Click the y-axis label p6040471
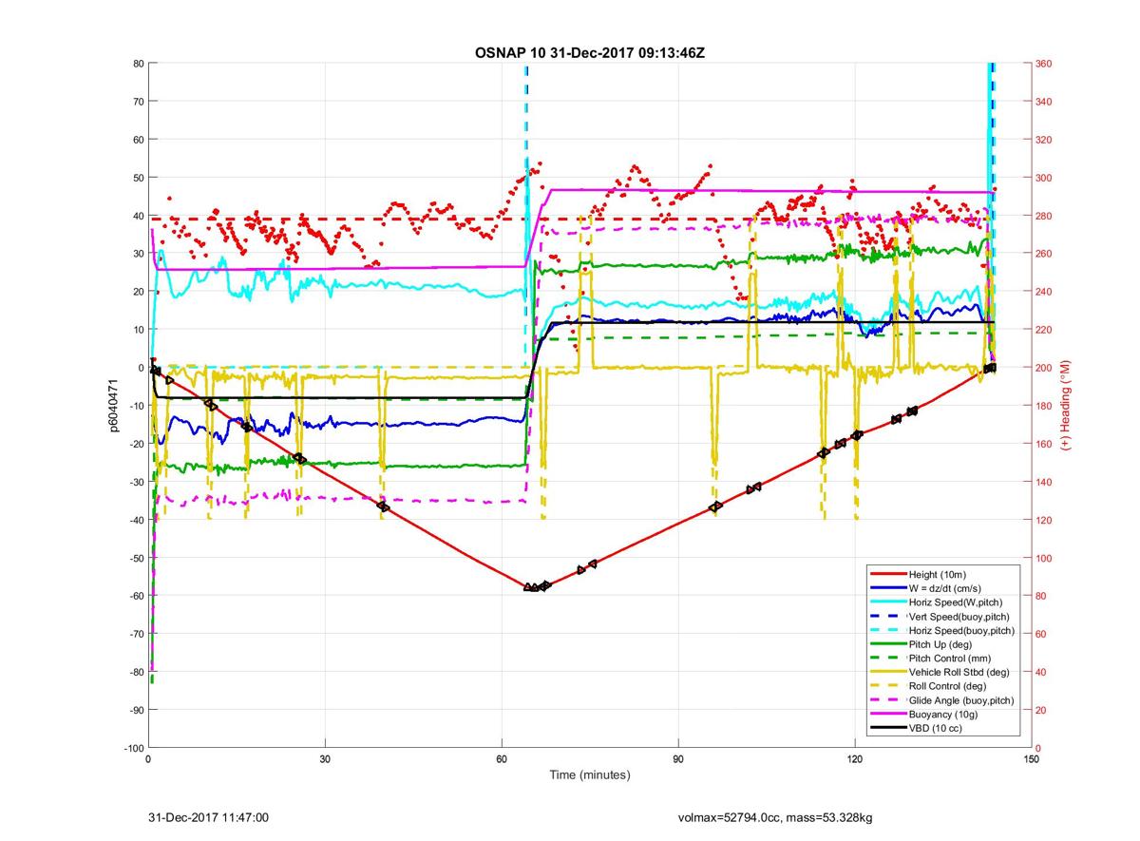 coord(112,406)
